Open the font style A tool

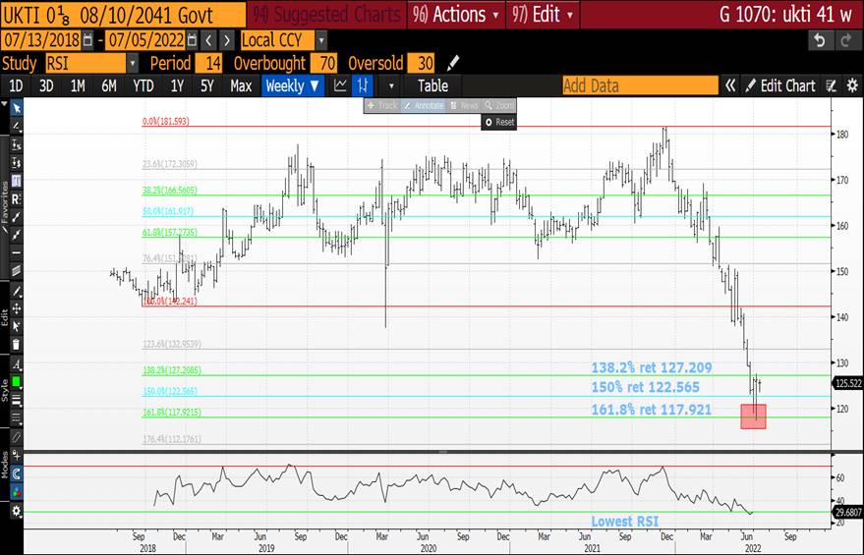pyautogui.click(x=16, y=364)
